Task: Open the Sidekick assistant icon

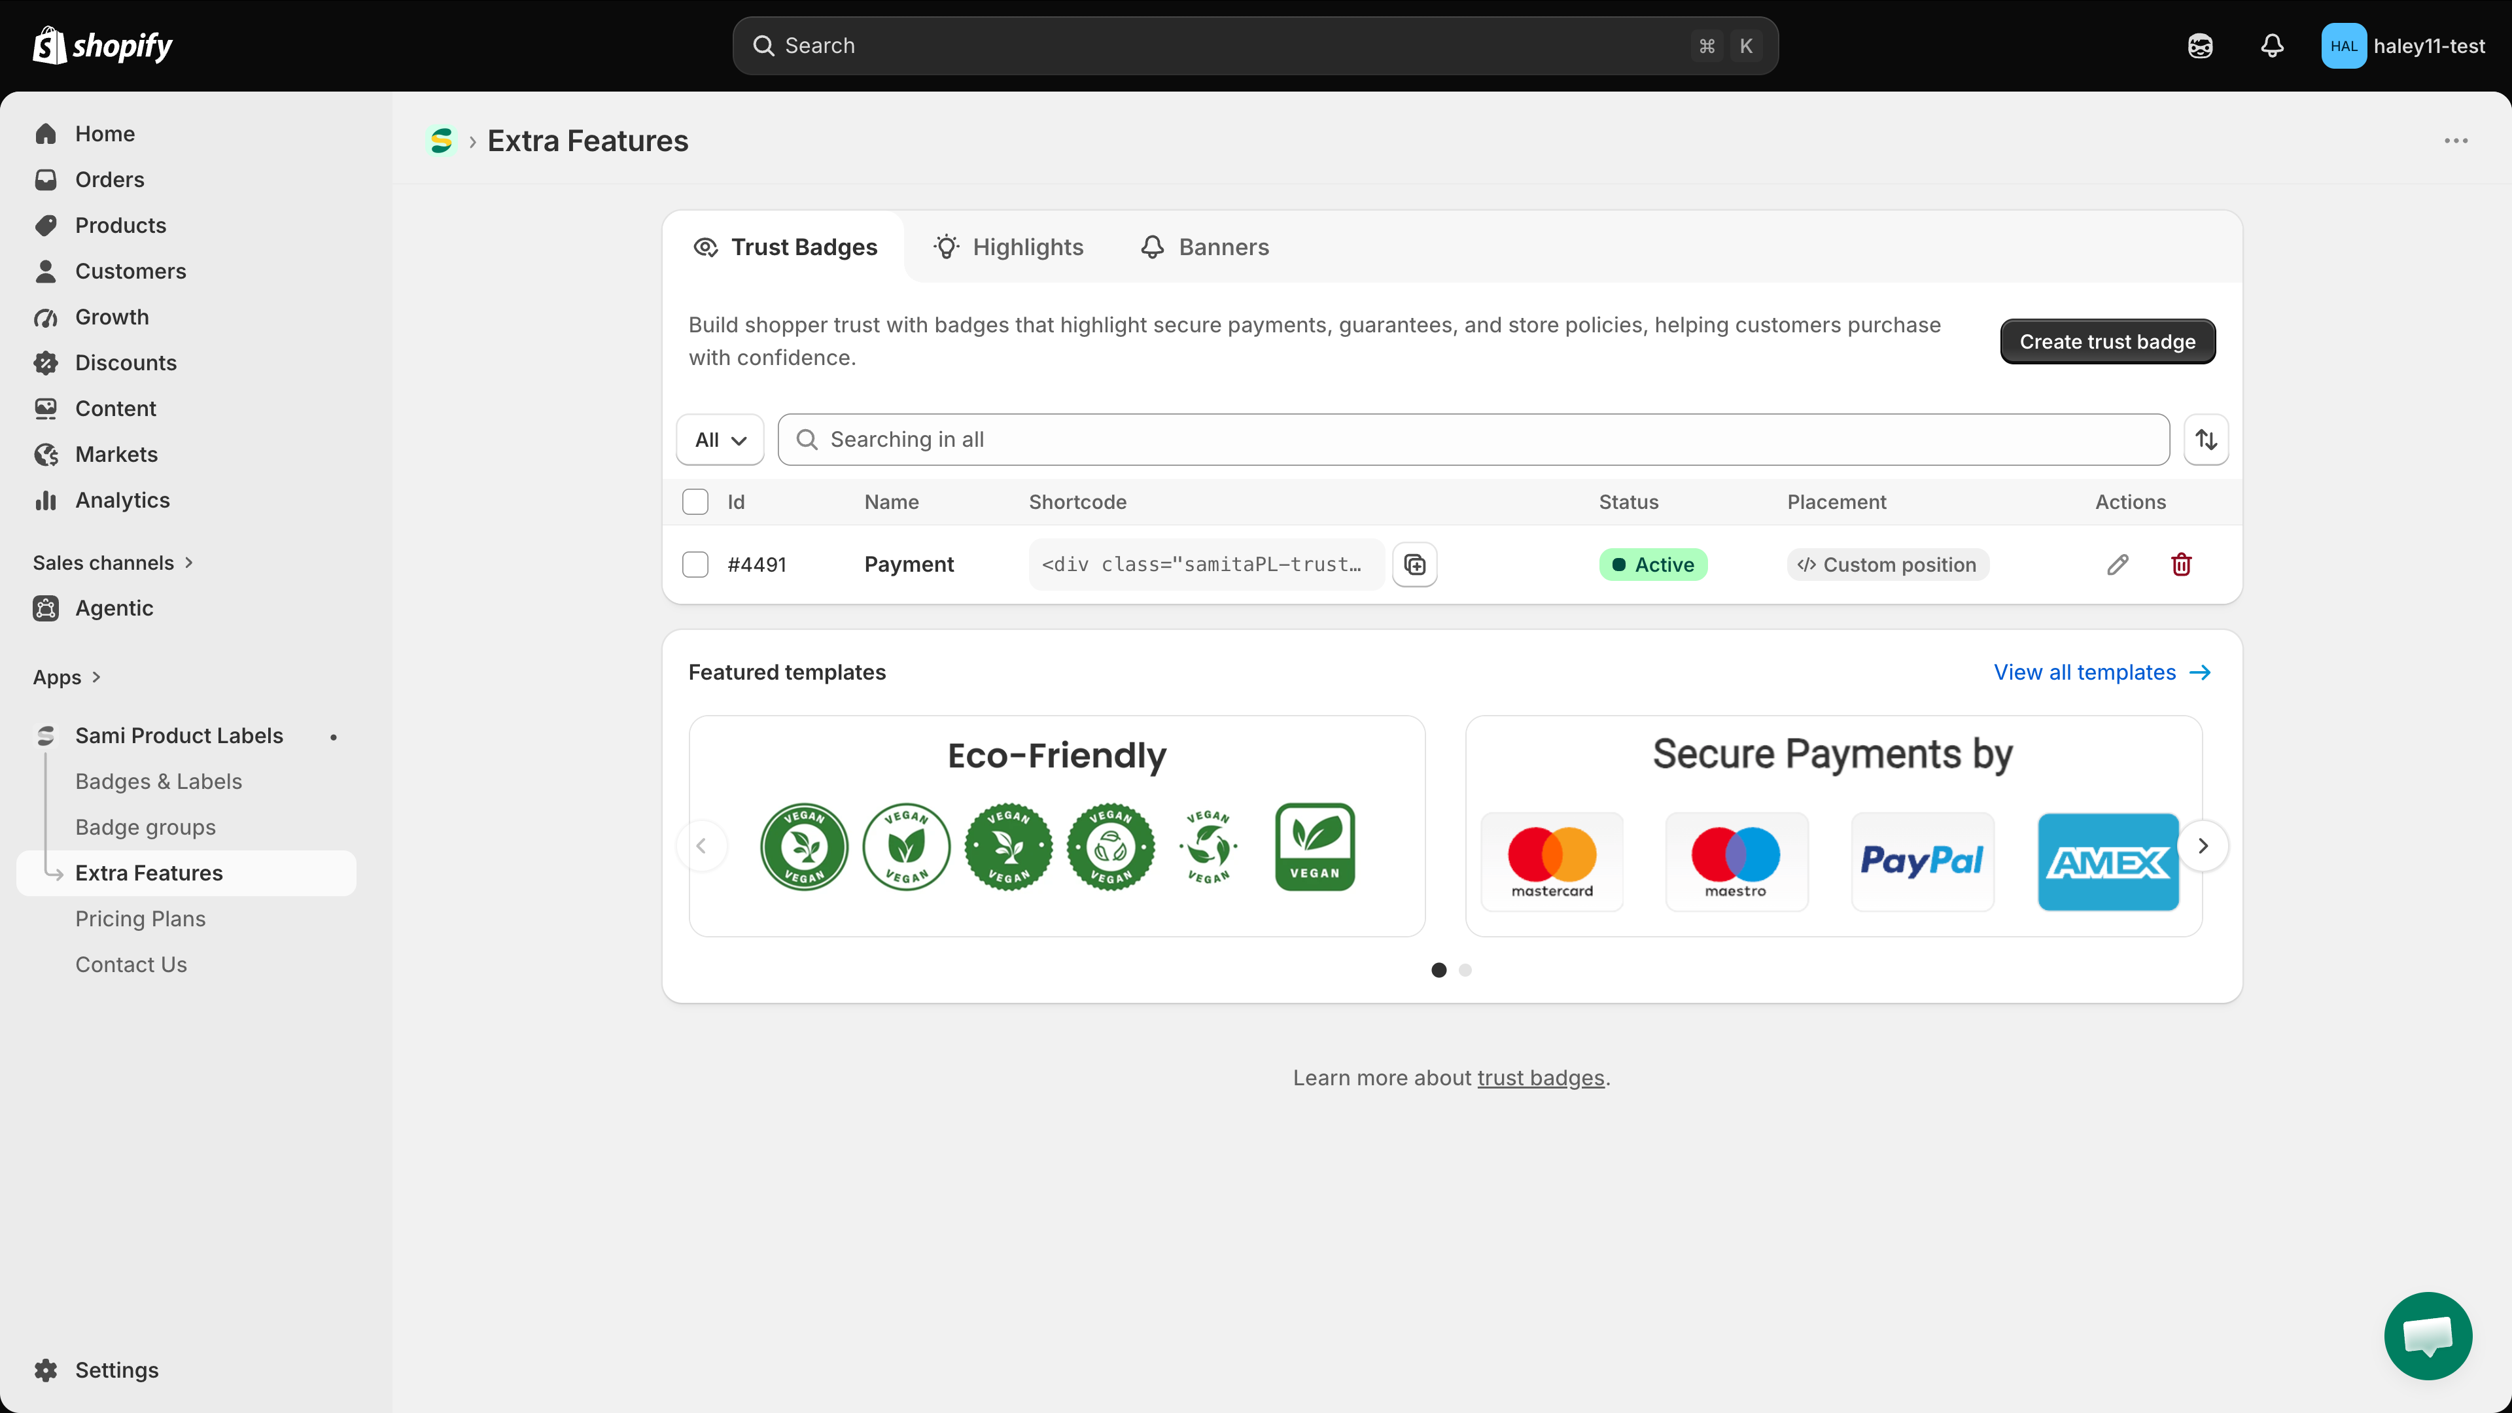Action: (2200, 46)
